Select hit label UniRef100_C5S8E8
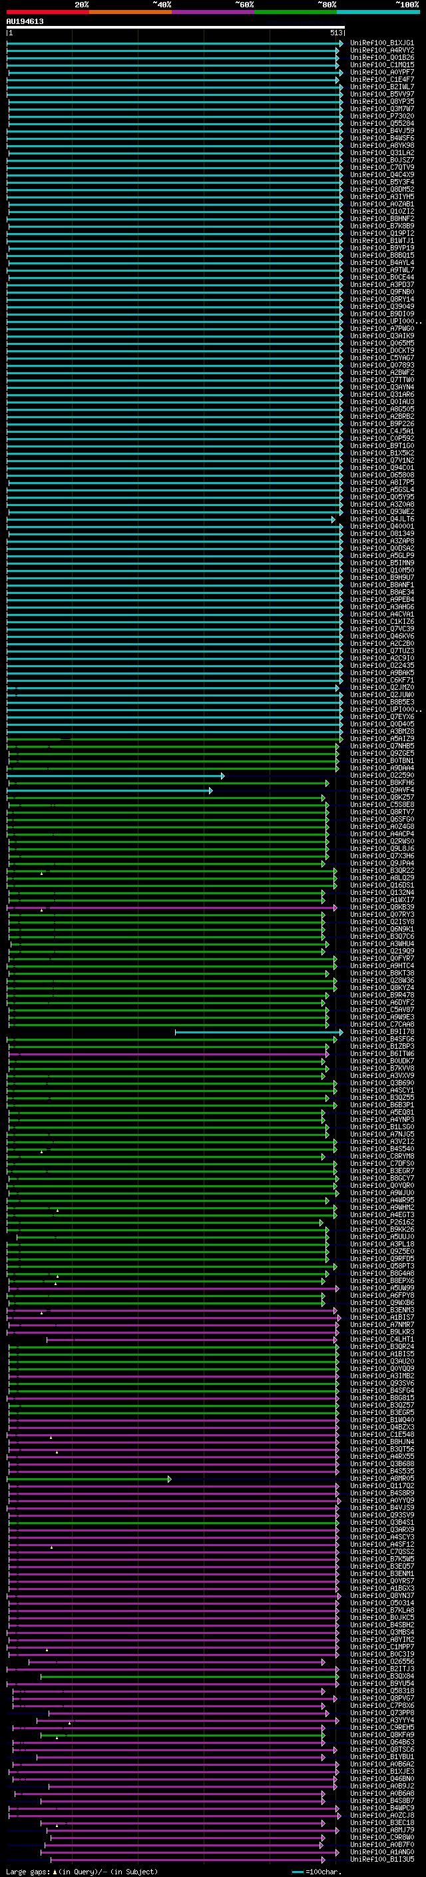Screen dimensions: 426x1877 pyautogui.click(x=382, y=805)
